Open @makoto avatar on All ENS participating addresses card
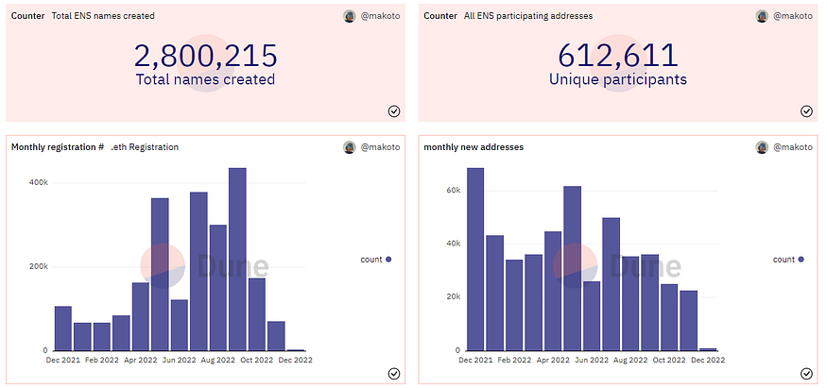 coord(762,16)
